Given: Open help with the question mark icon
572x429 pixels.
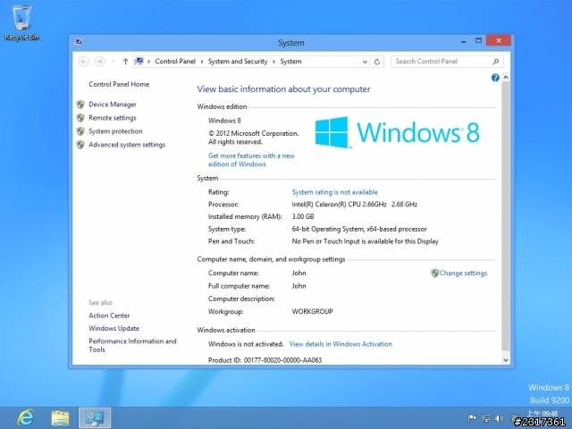Looking at the screenshot, I should [x=495, y=78].
